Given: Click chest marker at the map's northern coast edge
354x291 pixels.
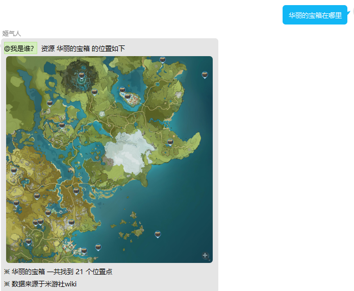Looking at the screenshot, I should coord(163,60).
